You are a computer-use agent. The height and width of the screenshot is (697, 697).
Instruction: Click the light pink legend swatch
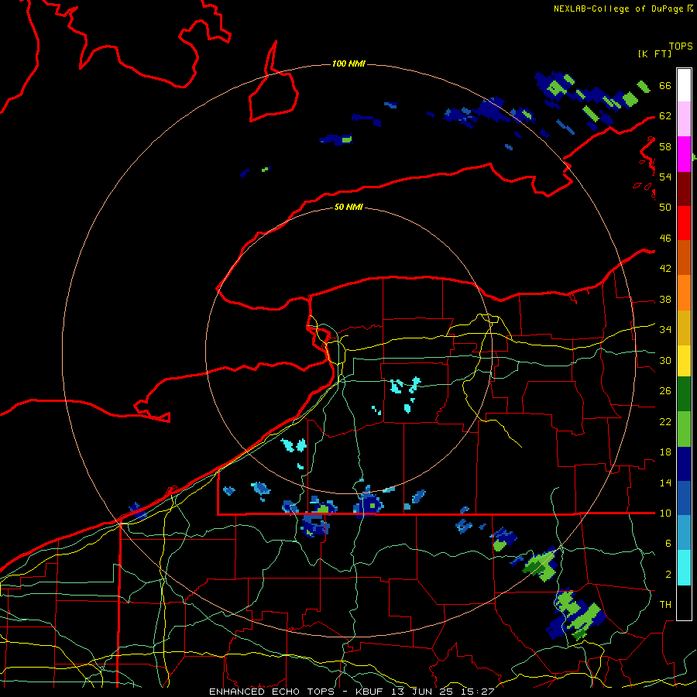point(684,119)
